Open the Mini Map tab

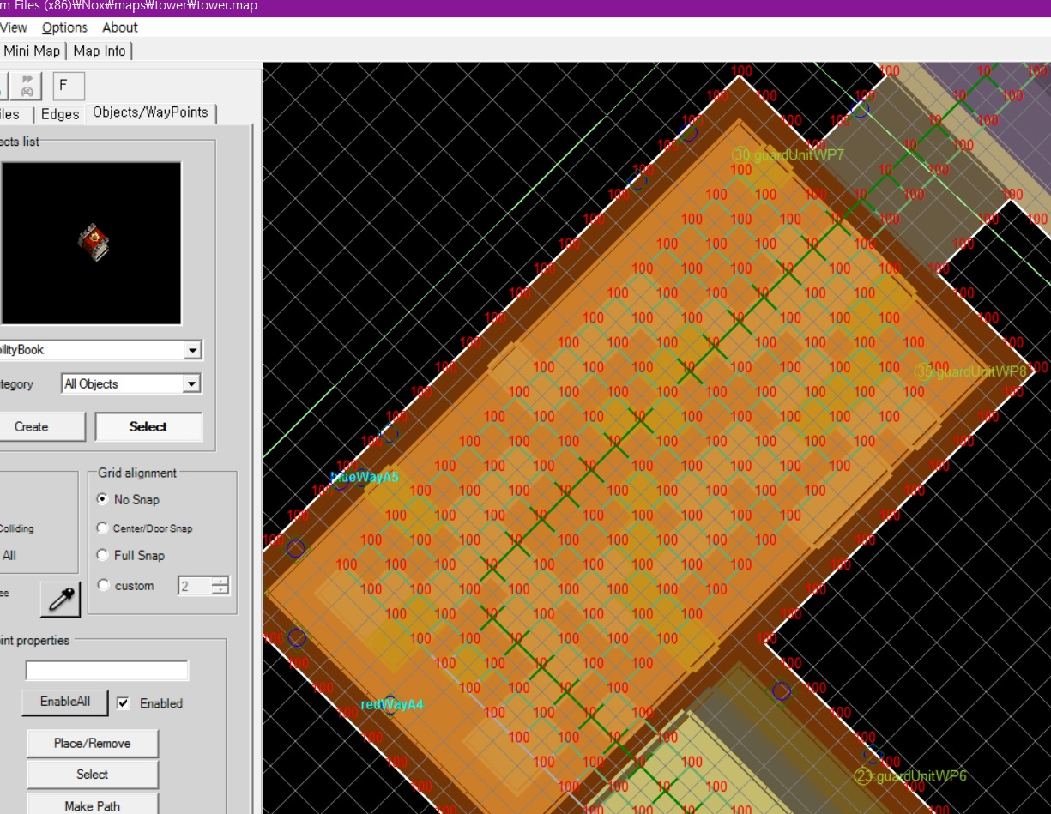[32, 51]
